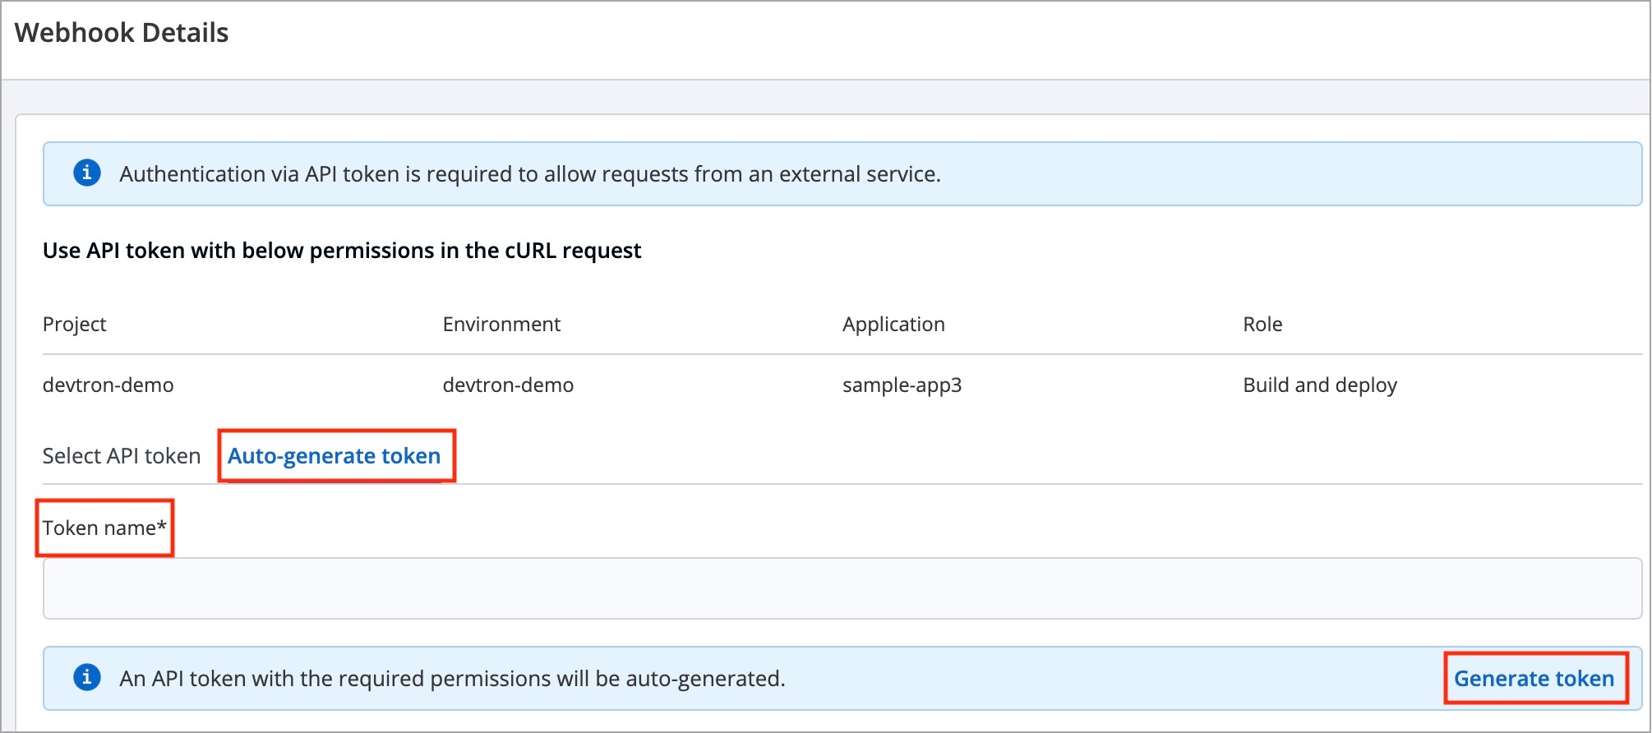Click devtron-demo under the Project column
Screen dimensions: 1652x733
pyautogui.click(x=108, y=385)
